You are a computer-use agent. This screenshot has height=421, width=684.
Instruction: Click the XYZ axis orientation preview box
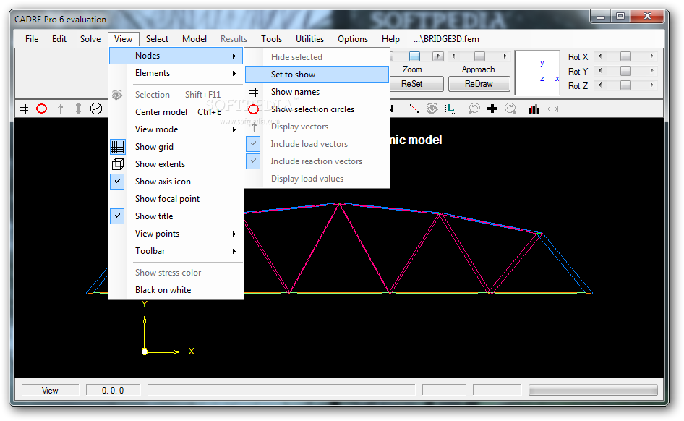point(537,72)
